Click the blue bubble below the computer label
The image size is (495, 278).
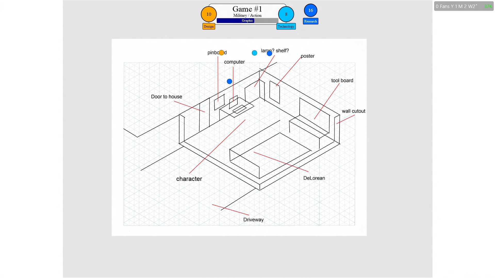(229, 82)
